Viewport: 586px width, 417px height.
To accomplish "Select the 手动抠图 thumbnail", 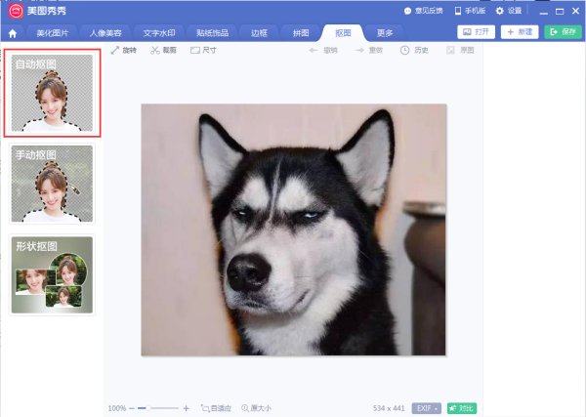I will tap(53, 184).
